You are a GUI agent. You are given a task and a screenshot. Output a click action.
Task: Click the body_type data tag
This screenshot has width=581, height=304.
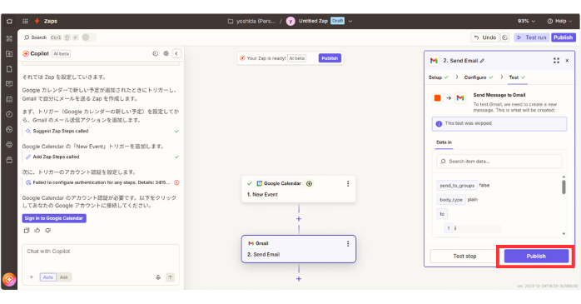click(x=451, y=200)
